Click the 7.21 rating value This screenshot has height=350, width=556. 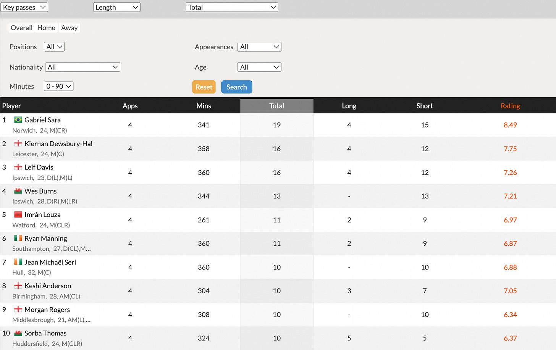point(510,196)
